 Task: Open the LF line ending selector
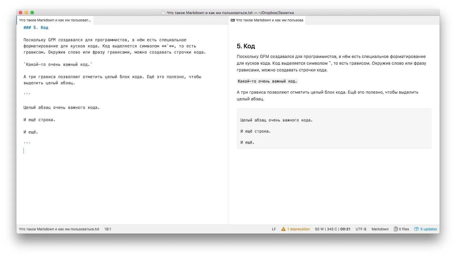tap(274, 229)
